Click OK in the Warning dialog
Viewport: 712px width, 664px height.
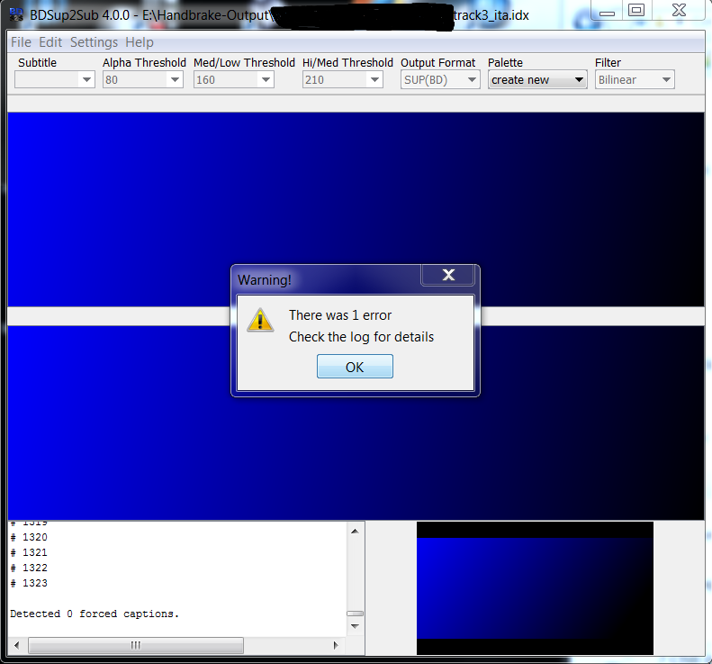click(x=355, y=367)
